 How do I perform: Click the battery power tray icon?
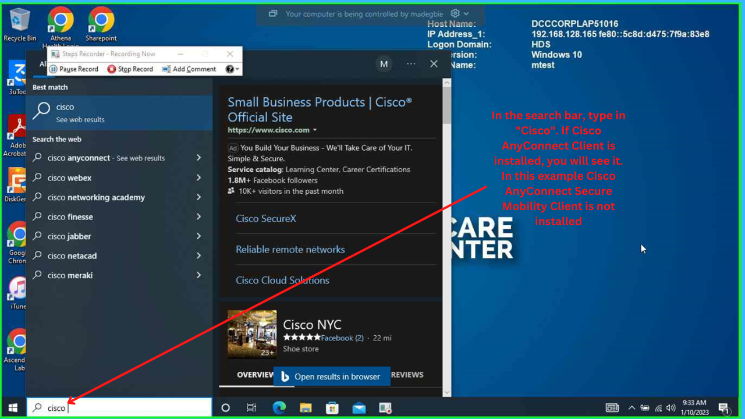(645, 408)
